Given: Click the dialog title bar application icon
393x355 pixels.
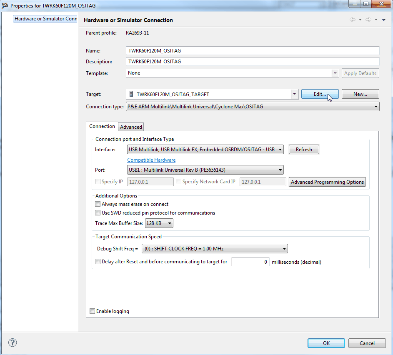Looking at the screenshot, I should pos(5,5).
